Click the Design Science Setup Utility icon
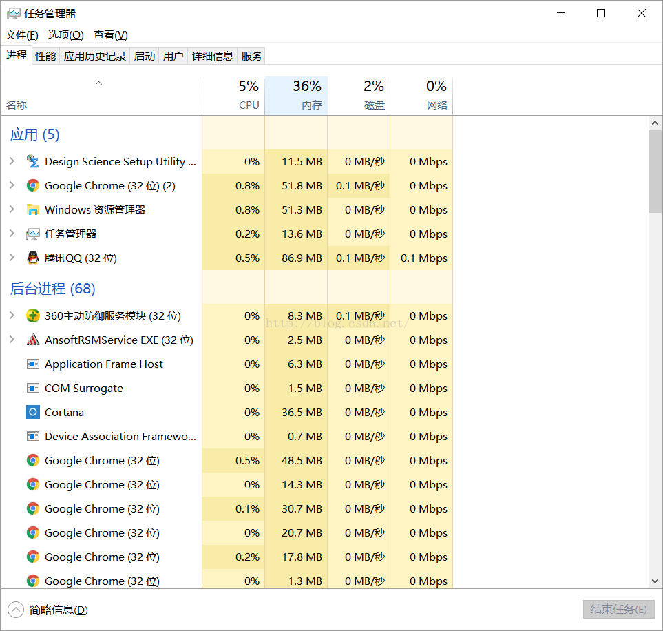 pyautogui.click(x=33, y=161)
